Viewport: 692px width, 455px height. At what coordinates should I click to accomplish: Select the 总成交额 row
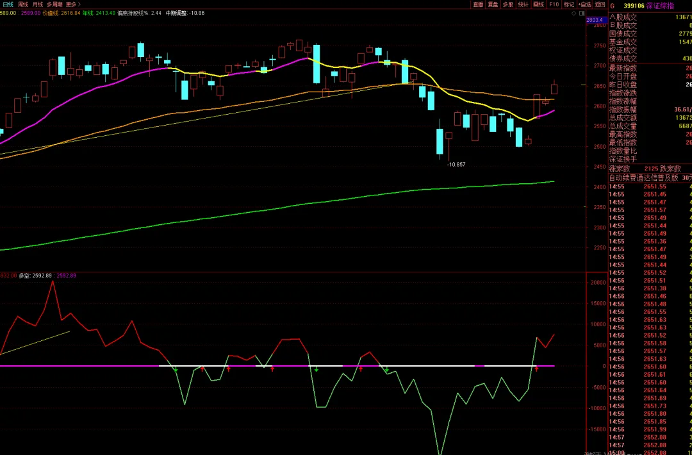pos(650,118)
